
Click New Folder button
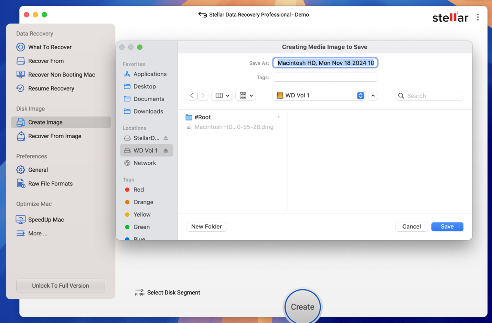206,227
